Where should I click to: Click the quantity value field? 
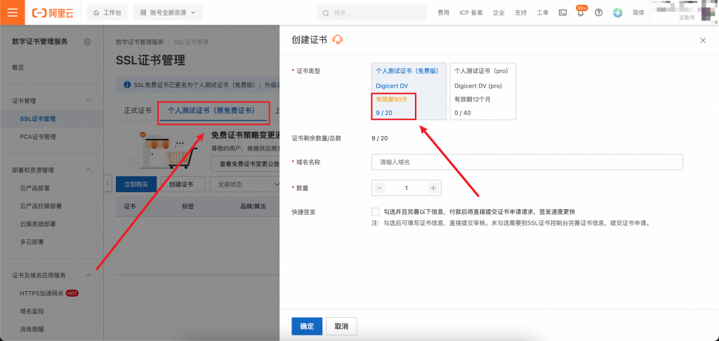pyautogui.click(x=407, y=188)
